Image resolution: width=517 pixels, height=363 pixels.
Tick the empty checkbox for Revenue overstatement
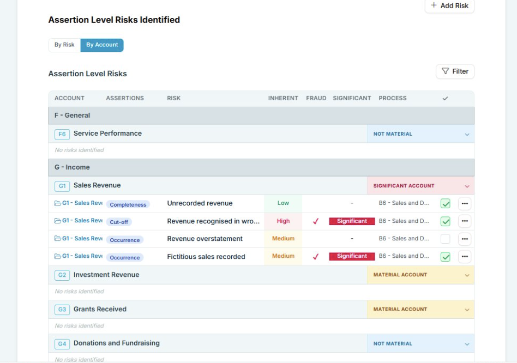tap(446, 239)
